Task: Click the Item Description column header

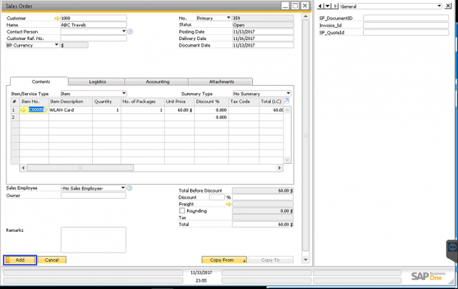Action: pos(71,102)
